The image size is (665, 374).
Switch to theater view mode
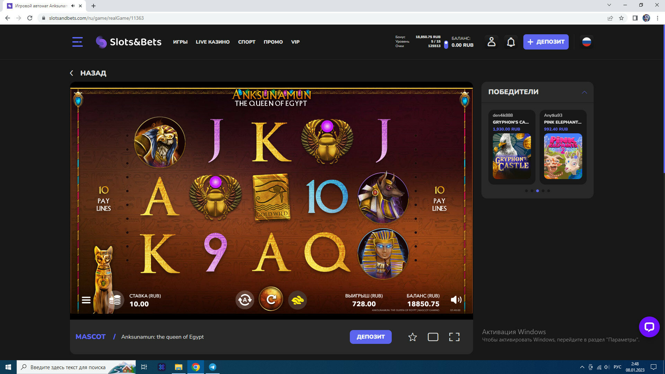(433, 337)
